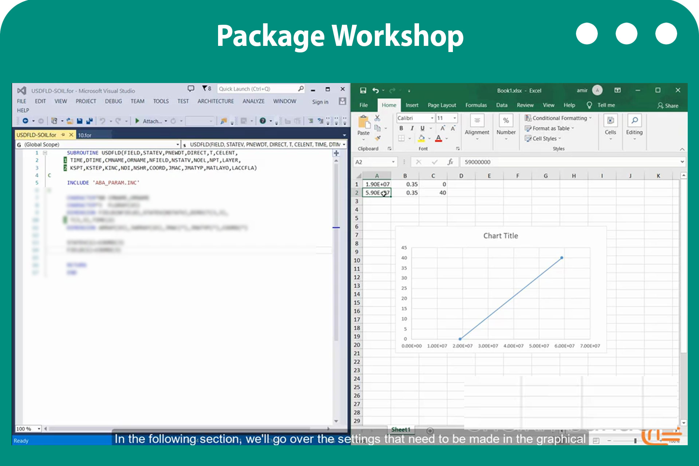Click Navigate Backward in Visual Studio toolbar

[25, 121]
